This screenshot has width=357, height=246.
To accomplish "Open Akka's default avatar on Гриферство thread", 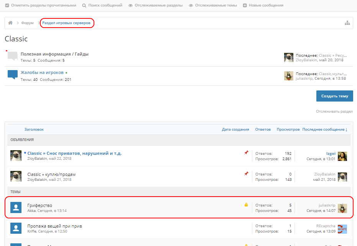I will tap(16, 207).
